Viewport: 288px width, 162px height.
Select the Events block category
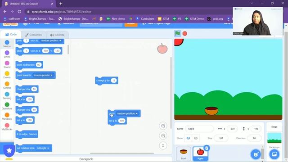click(x=7, y=75)
